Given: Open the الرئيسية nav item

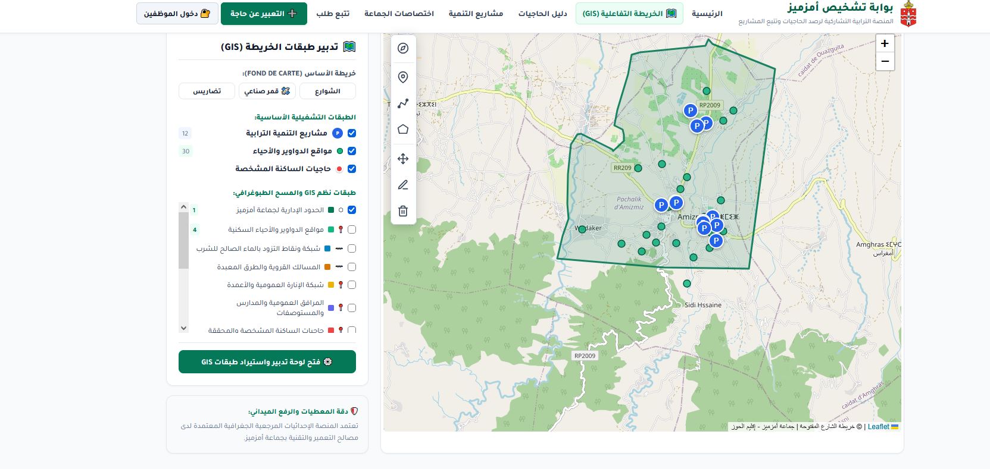Looking at the screenshot, I should tap(707, 14).
